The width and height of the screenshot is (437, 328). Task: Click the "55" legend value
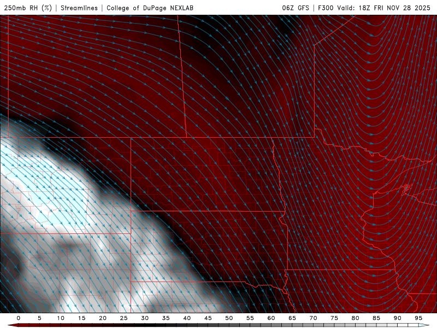click(x=250, y=318)
